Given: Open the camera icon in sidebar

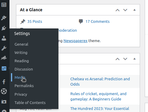Looking at the screenshot, I should tap(4, 102).
